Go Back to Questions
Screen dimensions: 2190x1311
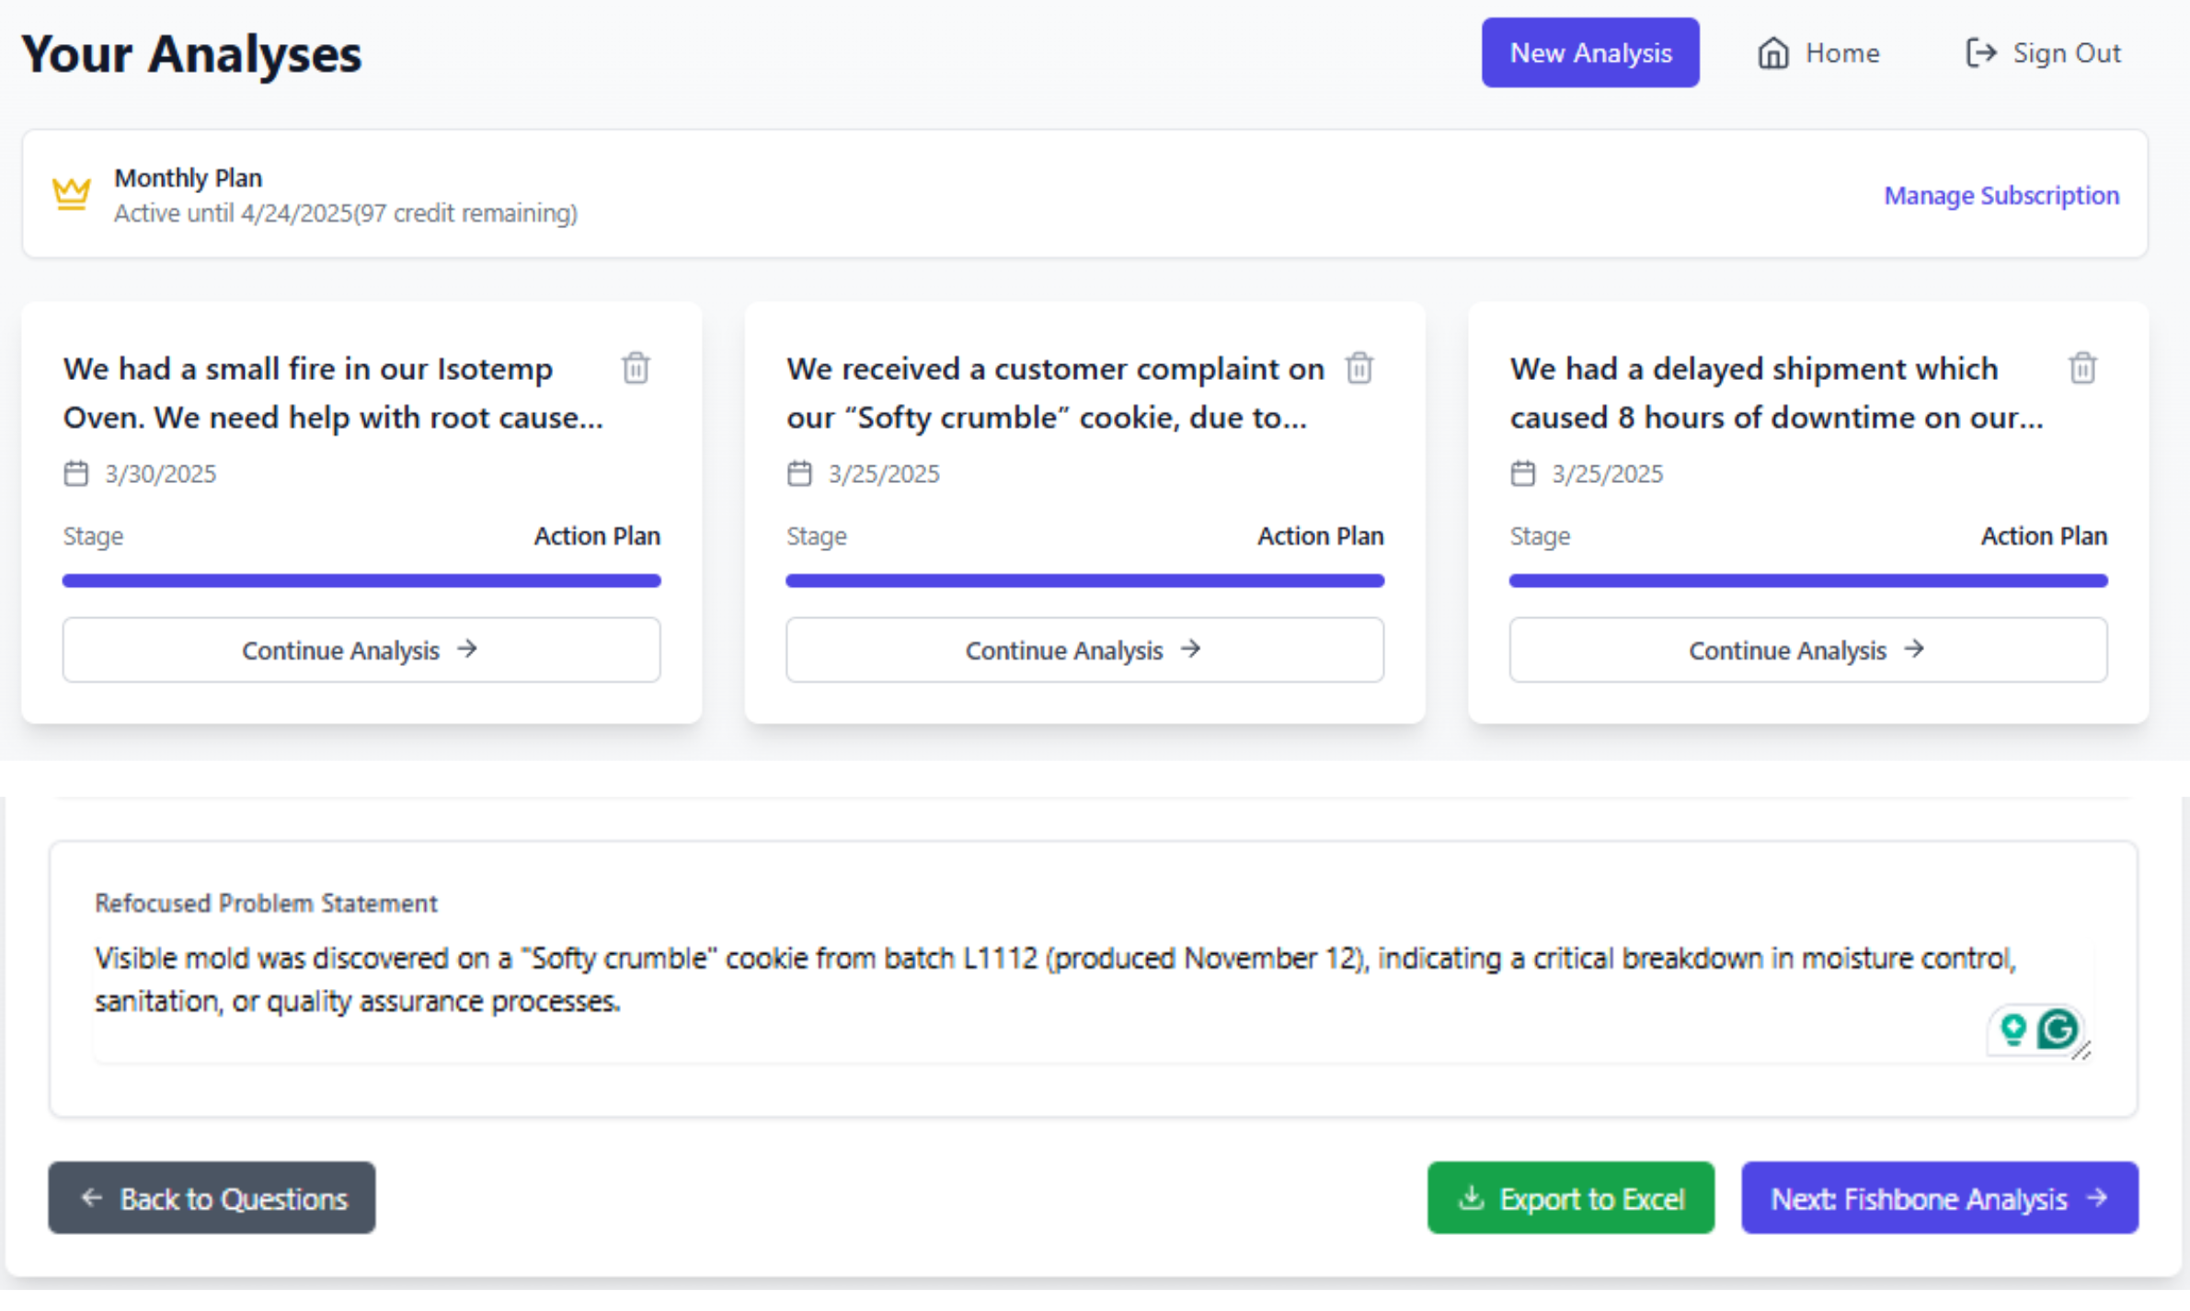pyautogui.click(x=212, y=1198)
